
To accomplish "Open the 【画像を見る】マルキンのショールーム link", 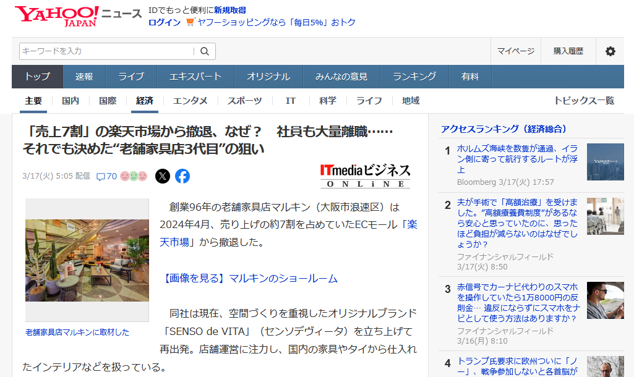I will (x=251, y=278).
